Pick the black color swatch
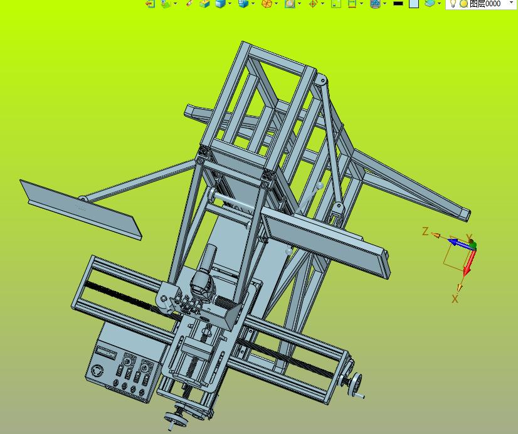 [398, 4]
